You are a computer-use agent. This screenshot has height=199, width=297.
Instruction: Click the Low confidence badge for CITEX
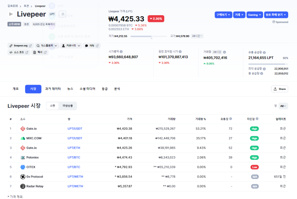pos(255,167)
